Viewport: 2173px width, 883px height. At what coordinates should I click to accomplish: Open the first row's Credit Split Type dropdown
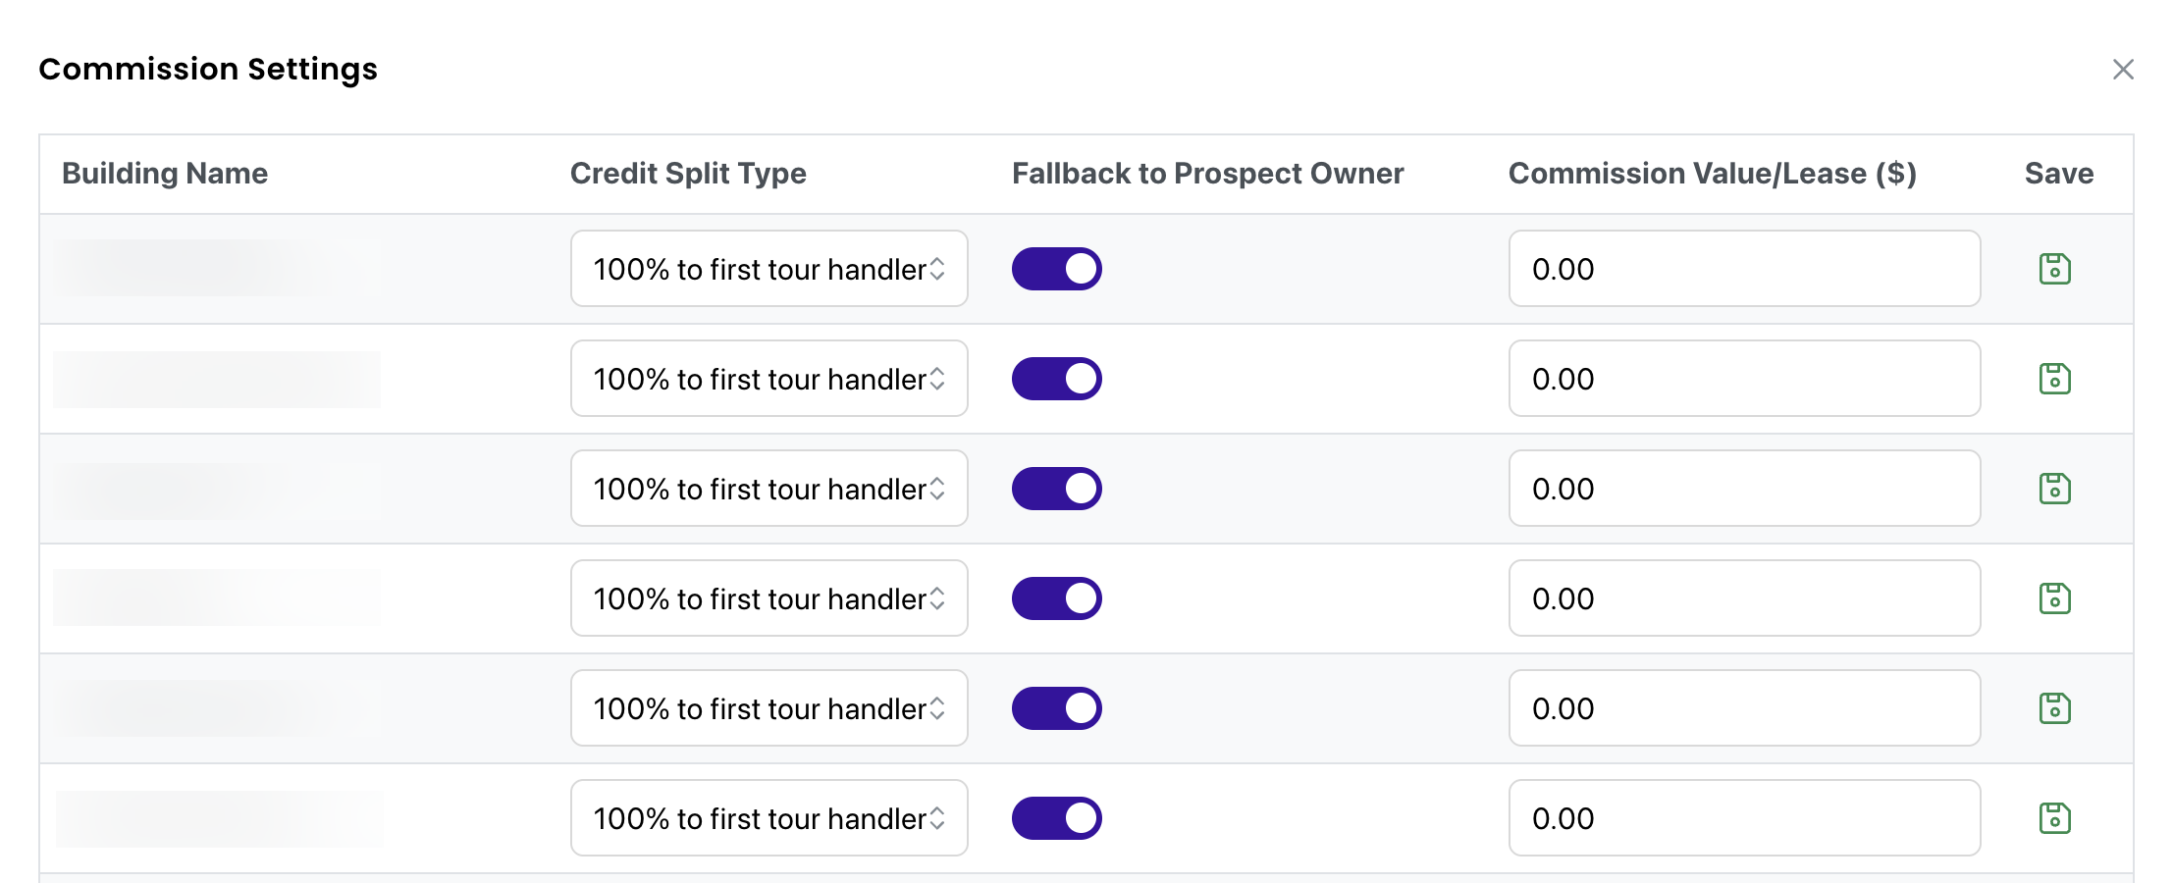point(769,269)
